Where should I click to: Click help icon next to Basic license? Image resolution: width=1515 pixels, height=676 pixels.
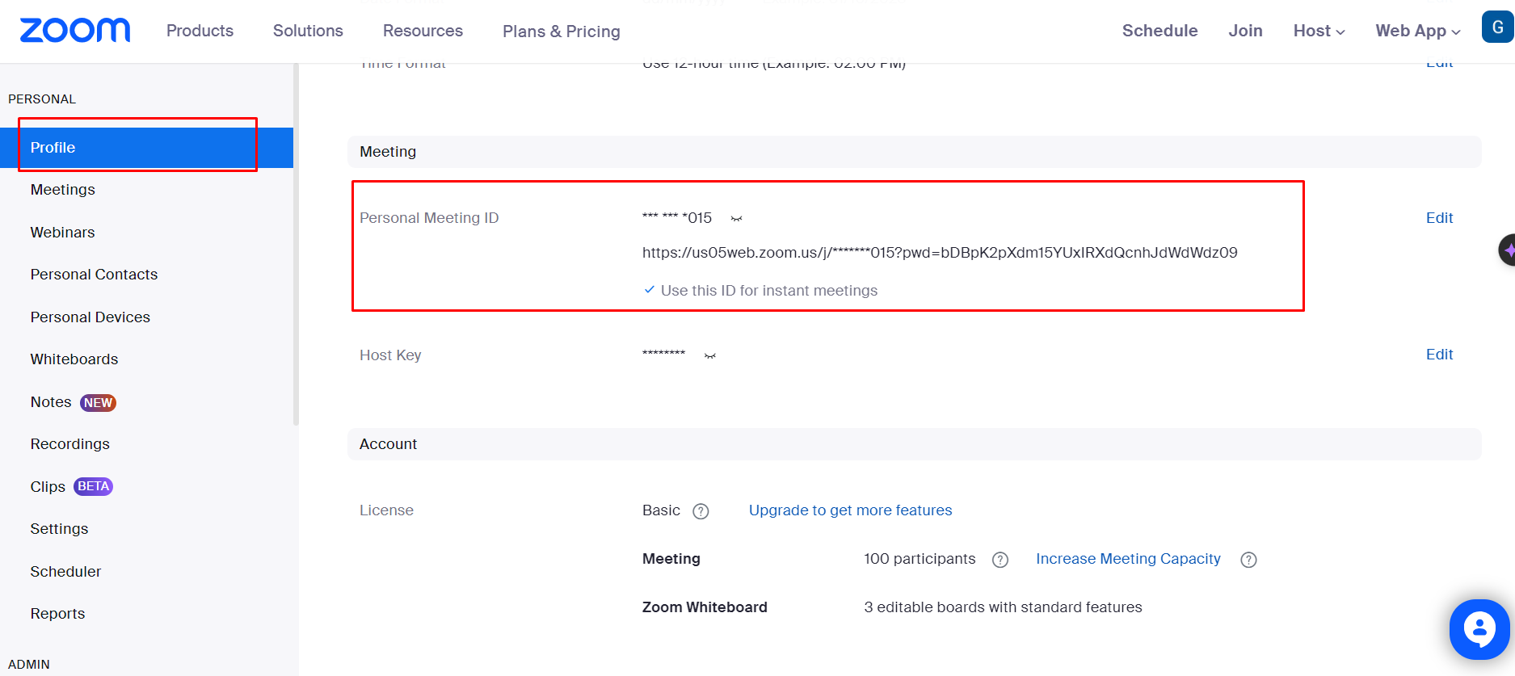[701, 511]
